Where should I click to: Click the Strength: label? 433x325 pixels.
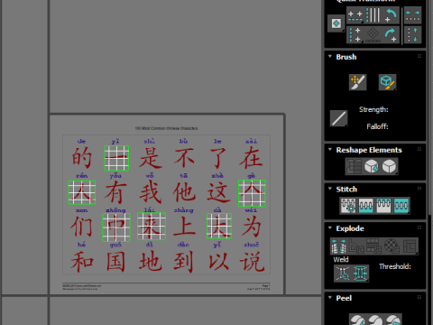click(x=373, y=109)
